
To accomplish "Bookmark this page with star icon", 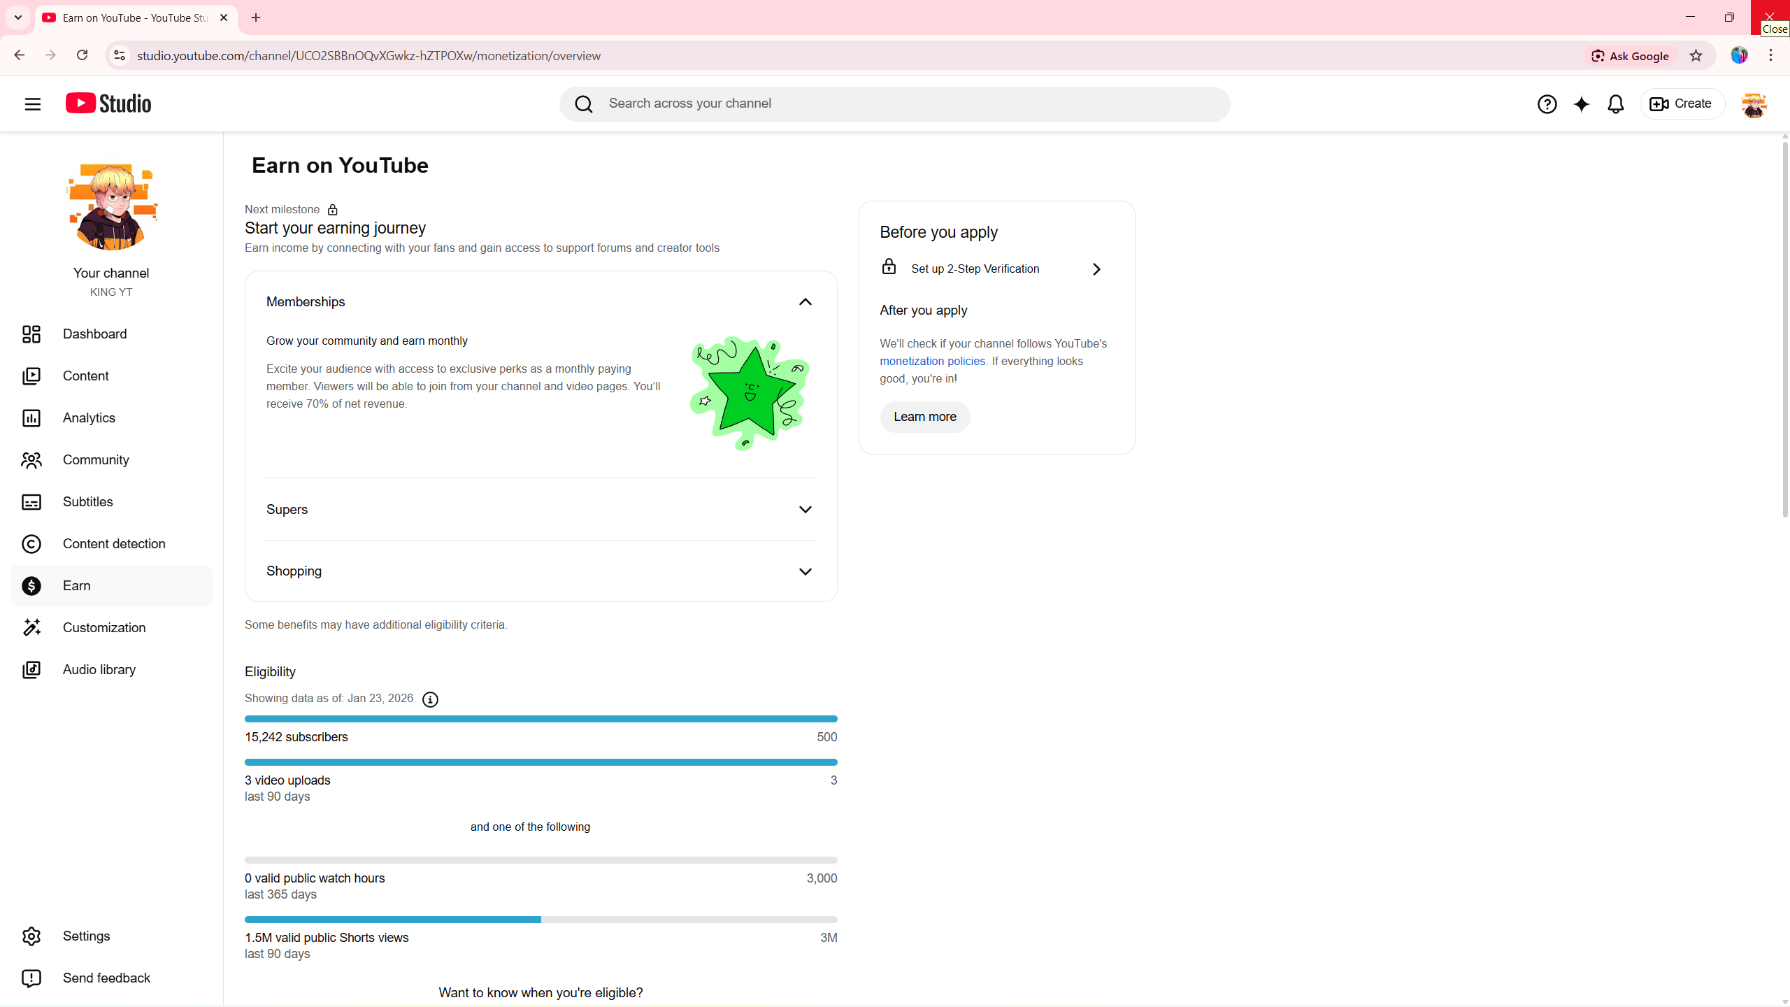I will click(x=1696, y=56).
